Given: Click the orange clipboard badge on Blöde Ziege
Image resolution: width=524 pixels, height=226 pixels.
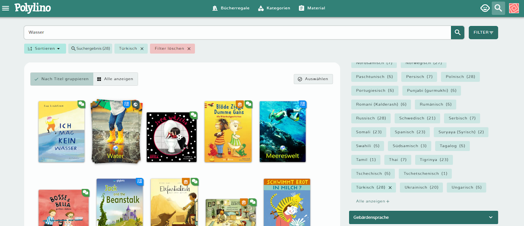Looking at the screenshot, I should pos(240,104).
